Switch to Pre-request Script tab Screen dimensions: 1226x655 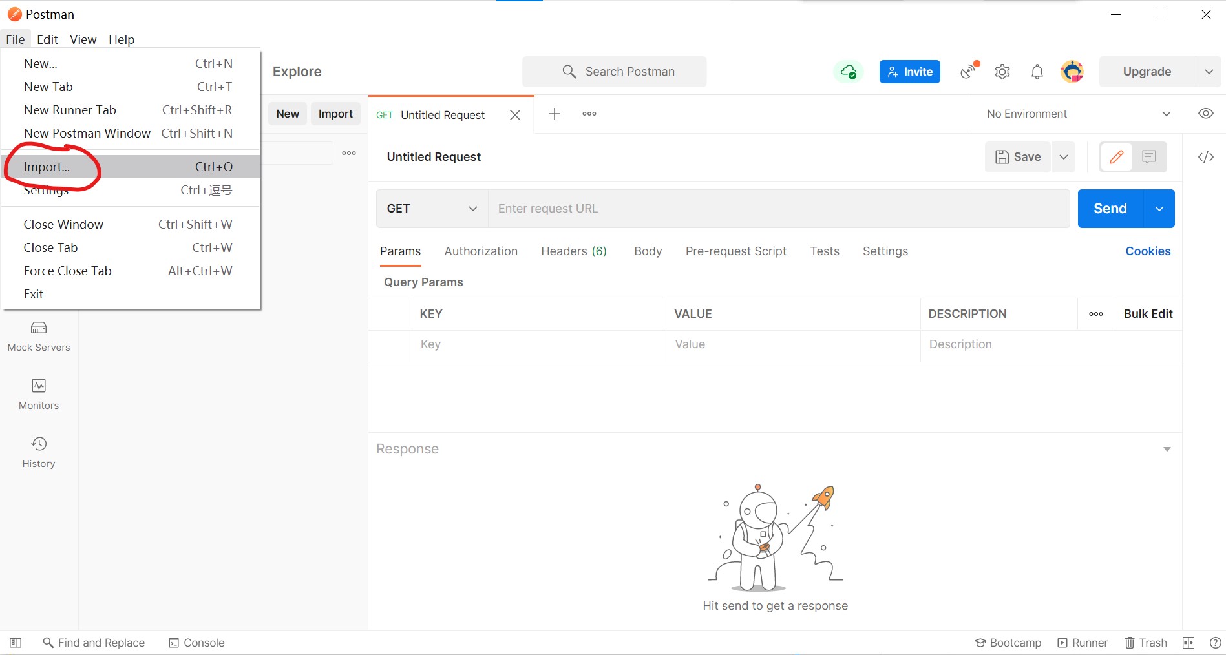(x=735, y=251)
